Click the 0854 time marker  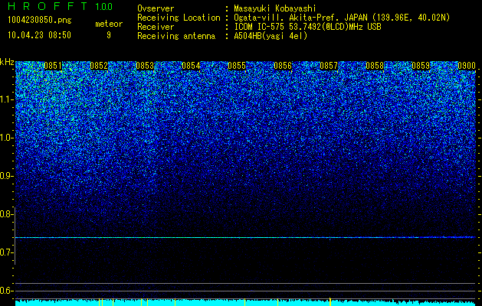(x=191, y=66)
